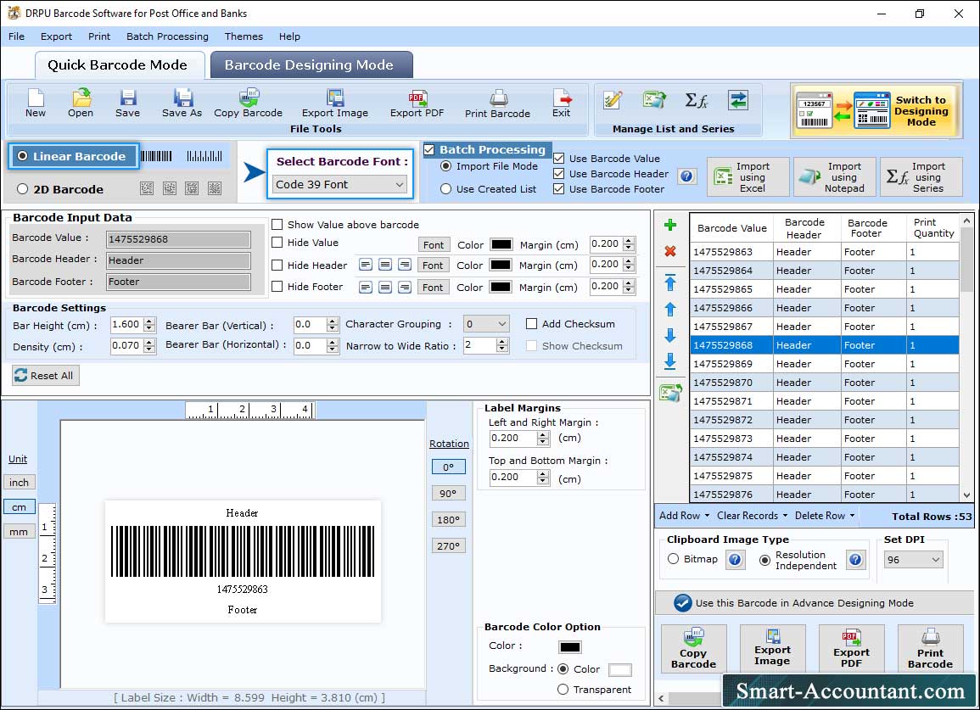
Task: Click the New file icon
Action: 36,103
